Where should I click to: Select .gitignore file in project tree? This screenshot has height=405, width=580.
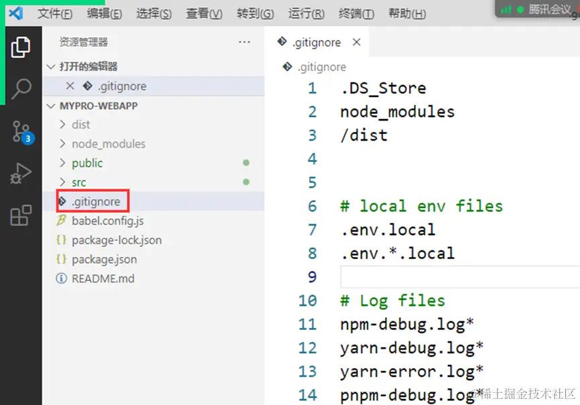click(x=154, y=201)
